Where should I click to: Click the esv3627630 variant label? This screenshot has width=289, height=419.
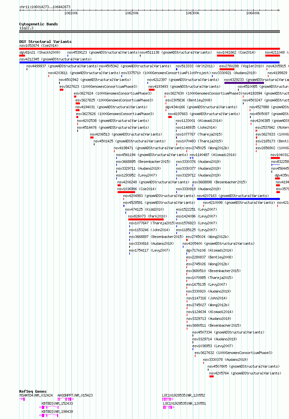point(203,93)
